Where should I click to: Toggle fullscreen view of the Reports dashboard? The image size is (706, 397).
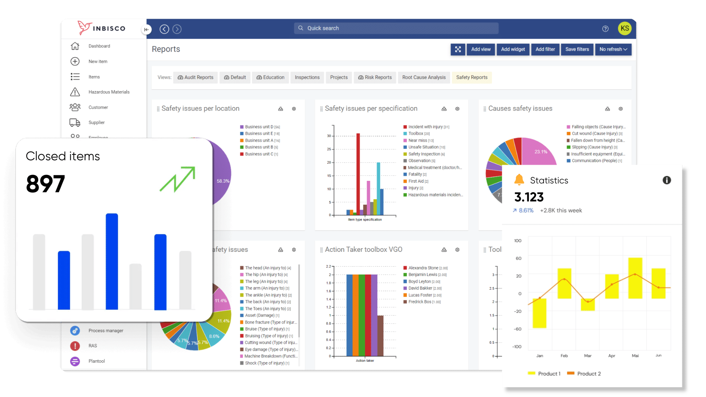[x=458, y=49]
